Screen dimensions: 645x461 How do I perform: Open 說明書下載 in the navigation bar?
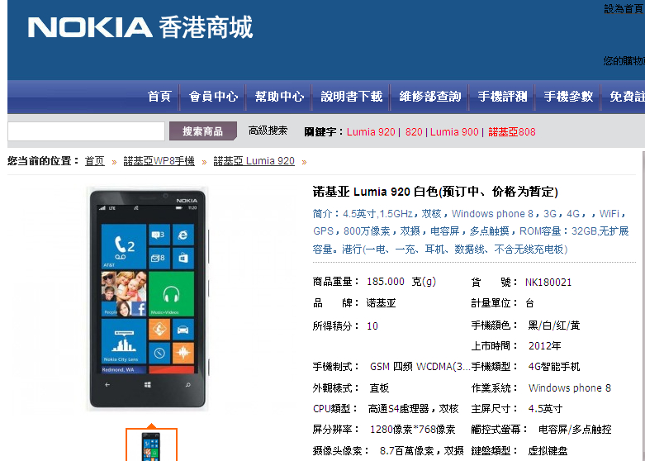click(352, 97)
